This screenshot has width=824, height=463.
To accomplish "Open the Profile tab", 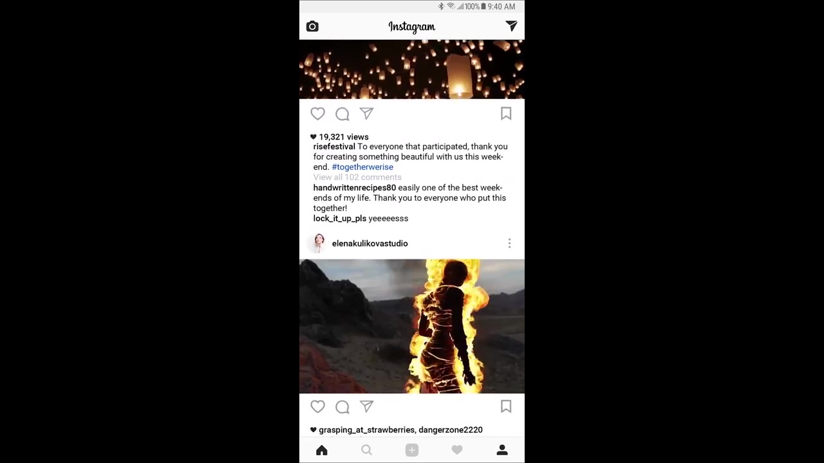I will (502, 450).
